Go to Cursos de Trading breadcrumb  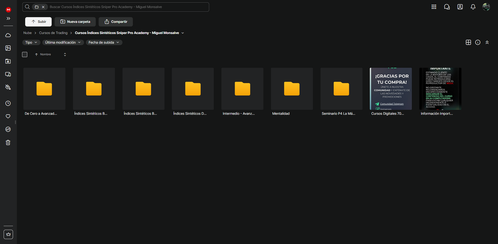tap(53, 33)
